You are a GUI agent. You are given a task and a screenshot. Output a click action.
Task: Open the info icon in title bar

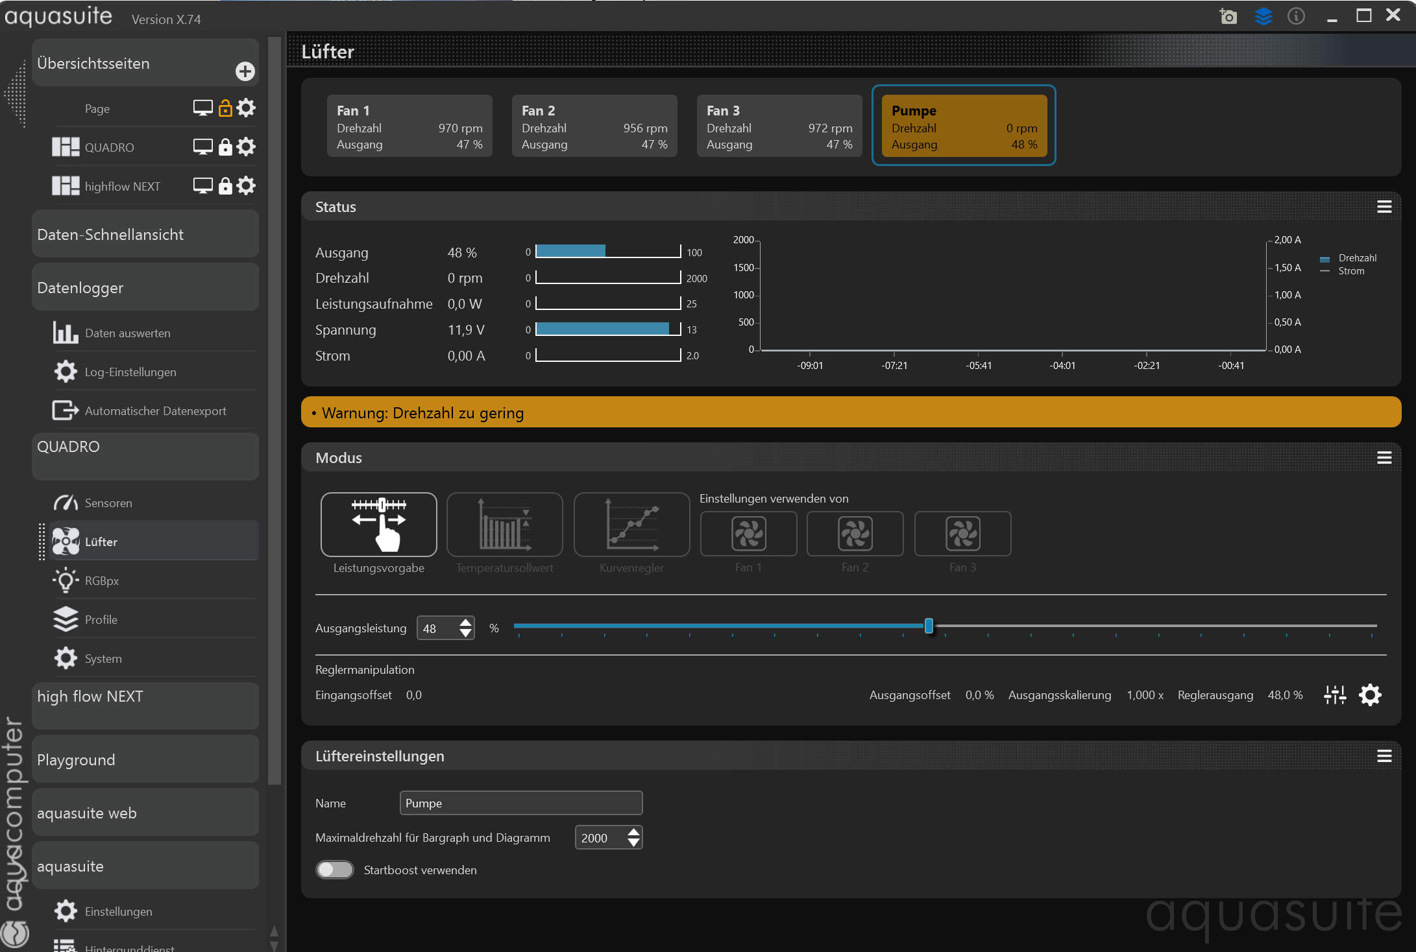[1296, 16]
